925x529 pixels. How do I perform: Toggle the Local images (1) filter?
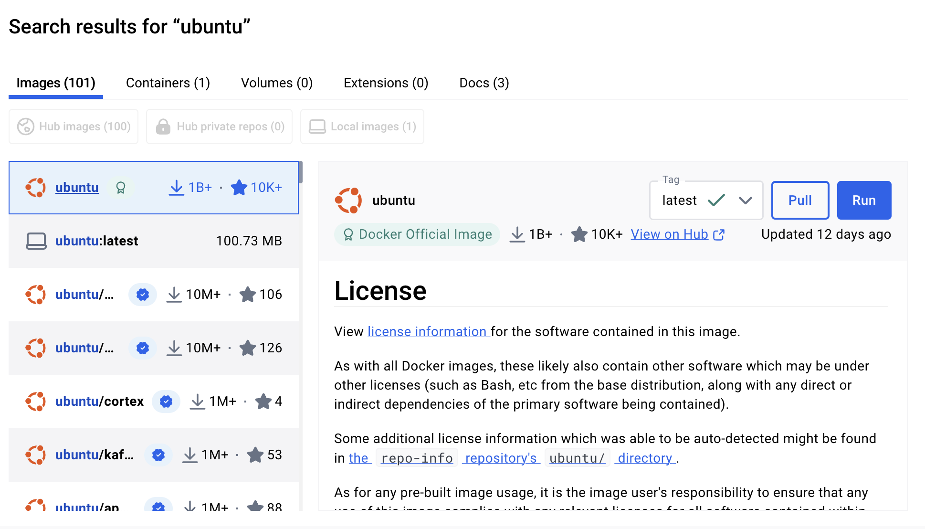[362, 127]
